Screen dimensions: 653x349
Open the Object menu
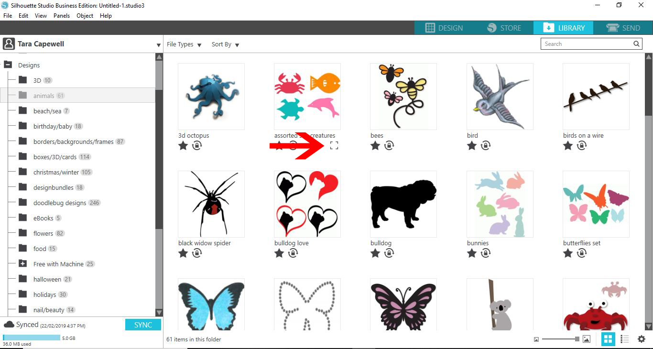(x=85, y=16)
